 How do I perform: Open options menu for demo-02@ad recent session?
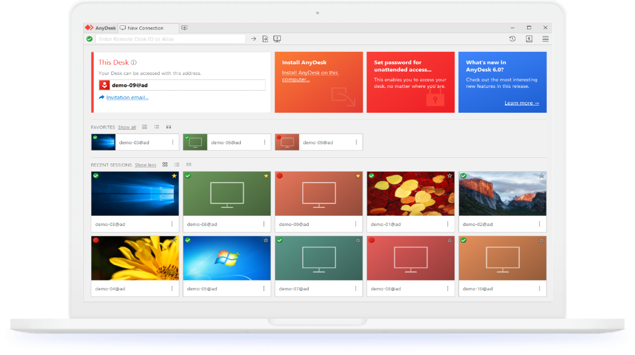(540, 224)
